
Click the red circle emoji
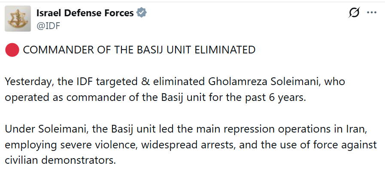tap(12, 50)
